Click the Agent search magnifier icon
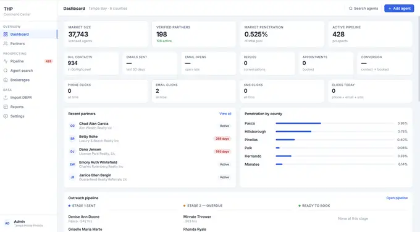The width and height of the screenshot is (420, 232). tap(6, 71)
